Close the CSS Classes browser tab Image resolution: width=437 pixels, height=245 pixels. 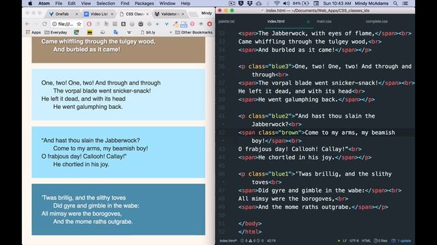(x=147, y=14)
